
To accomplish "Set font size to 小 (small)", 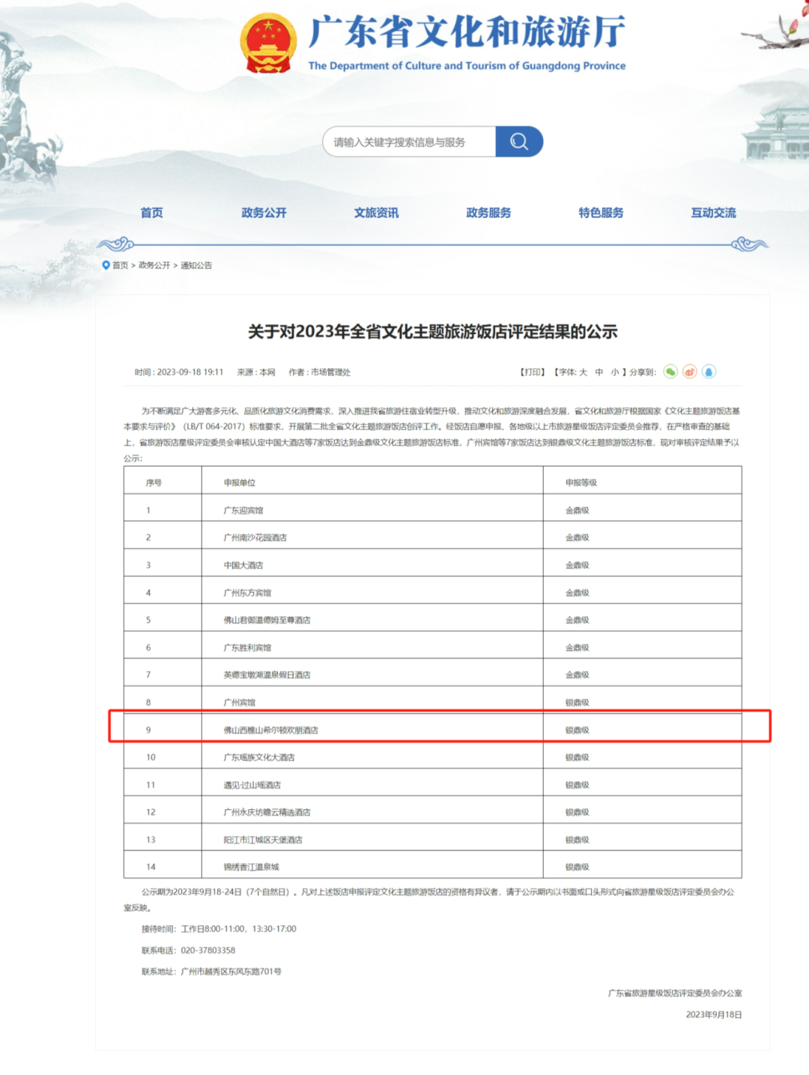I will tap(615, 372).
